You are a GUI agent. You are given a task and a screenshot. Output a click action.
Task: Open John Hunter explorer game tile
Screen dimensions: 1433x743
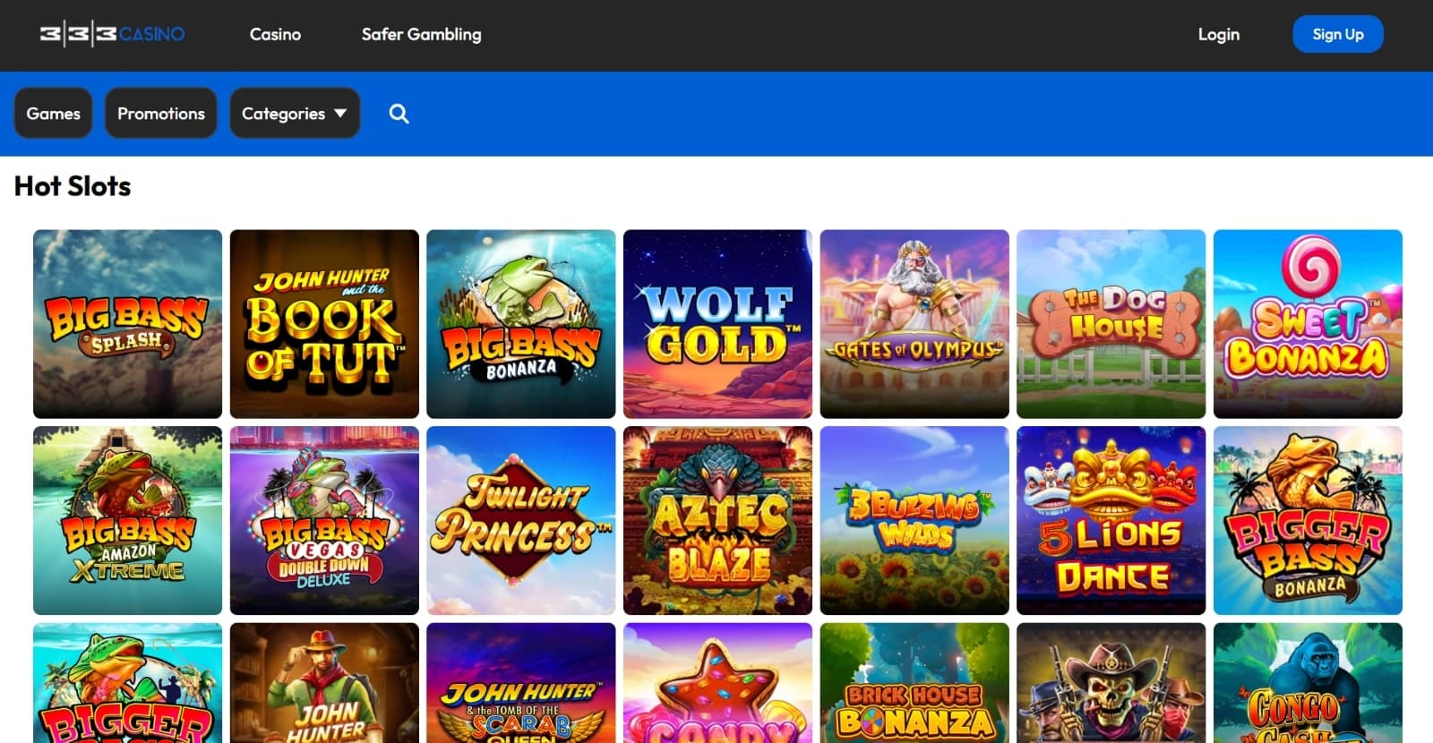[x=324, y=683]
